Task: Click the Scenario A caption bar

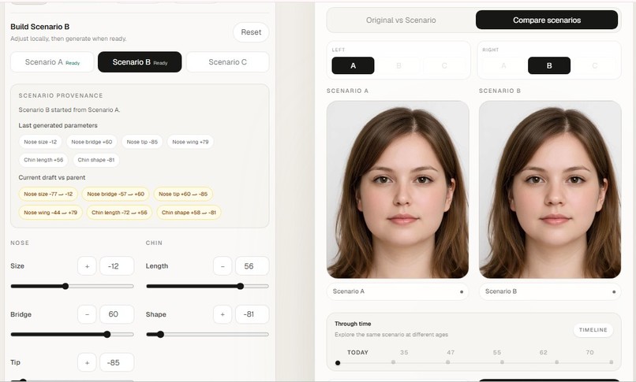Action: pos(398,291)
